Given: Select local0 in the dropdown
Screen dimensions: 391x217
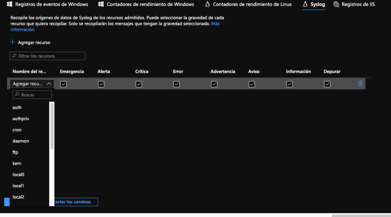Looking at the screenshot, I should (x=29, y=175).
